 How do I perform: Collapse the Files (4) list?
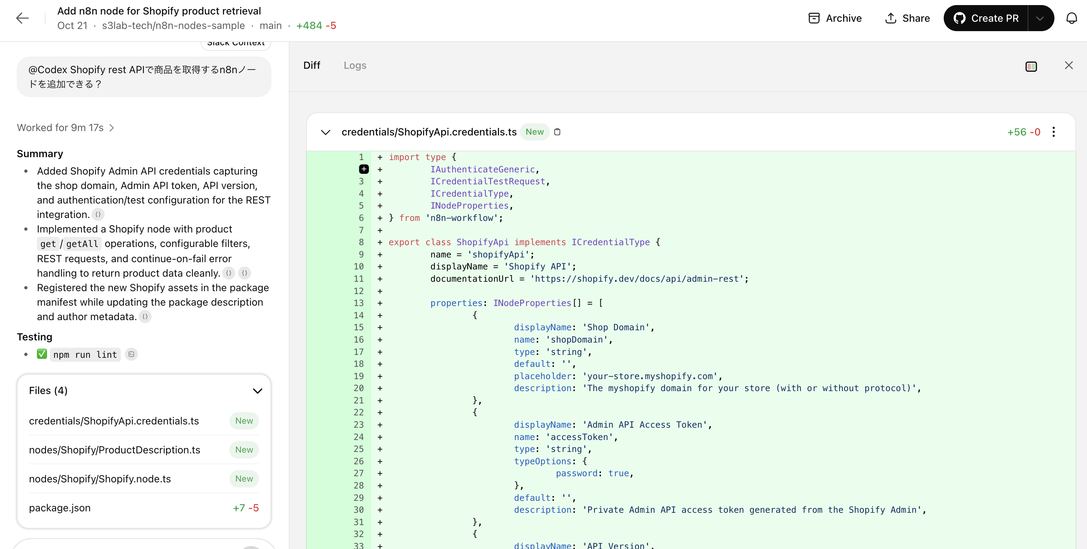tap(257, 391)
